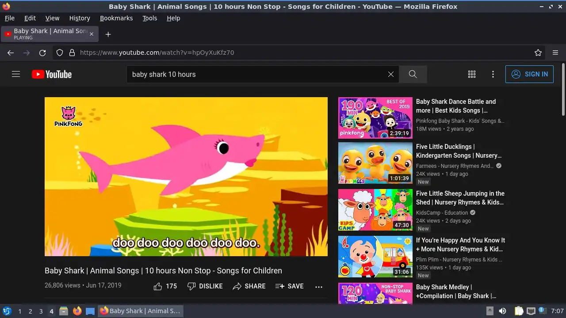Viewport: 566px width, 318px height.
Task: Open the Baby Shark Medley title link
Action: (456, 291)
